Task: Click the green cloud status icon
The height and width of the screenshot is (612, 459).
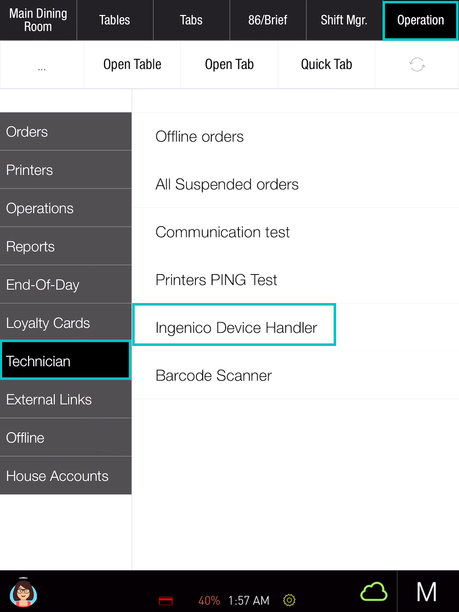Action: click(374, 592)
